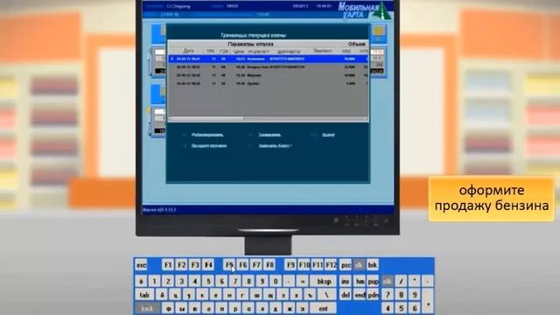Select the highlighted blue transaction row
Screen dimensions: 560x315
tap(268, 59)
